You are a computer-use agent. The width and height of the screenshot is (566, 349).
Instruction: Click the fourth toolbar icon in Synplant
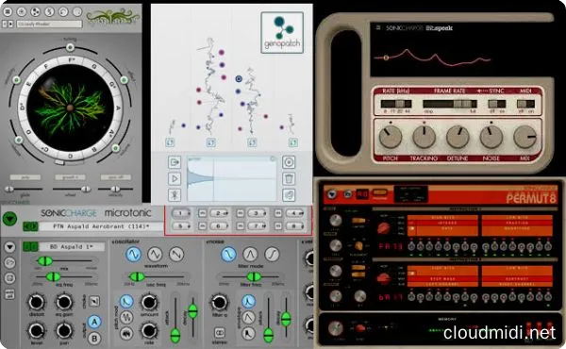click(x=49, y=12)
